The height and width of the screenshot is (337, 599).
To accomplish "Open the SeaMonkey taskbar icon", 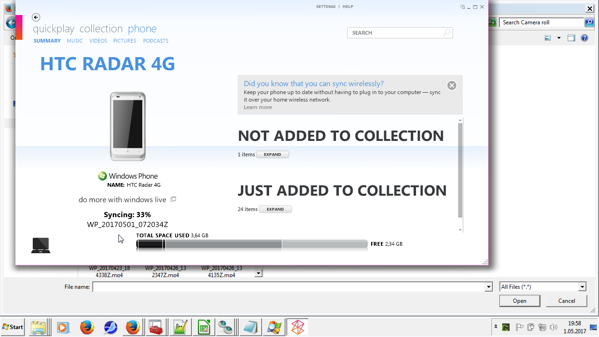I will pyautogui.click(x=110, y=327).
